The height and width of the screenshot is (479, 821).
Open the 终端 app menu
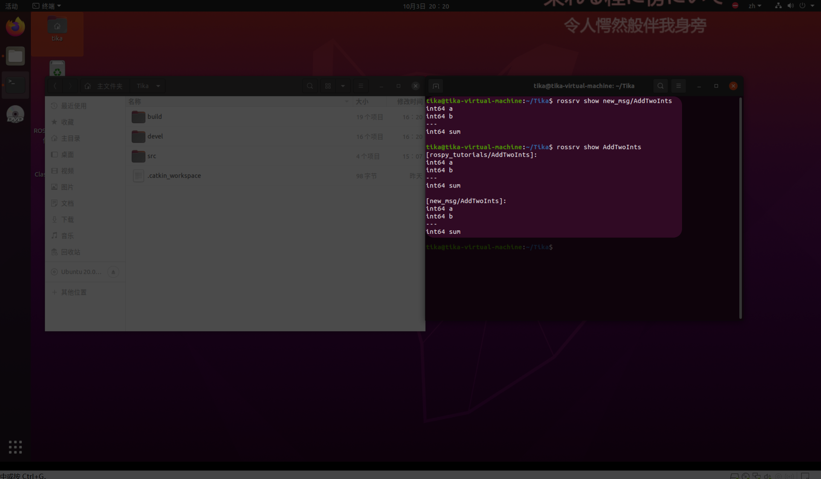[x=47, y=6]
